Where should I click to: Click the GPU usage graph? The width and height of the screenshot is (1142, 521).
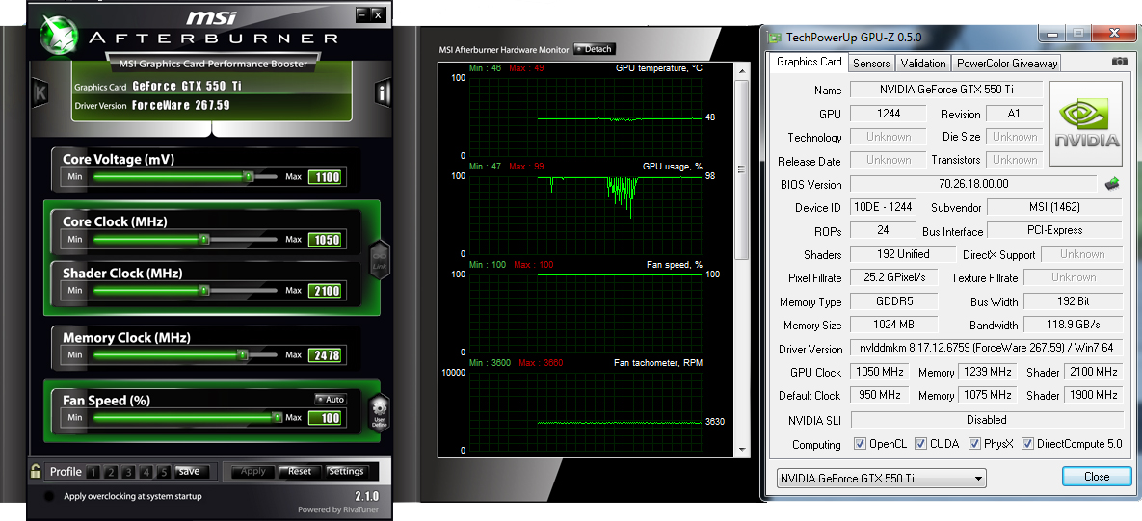[585, 215]
